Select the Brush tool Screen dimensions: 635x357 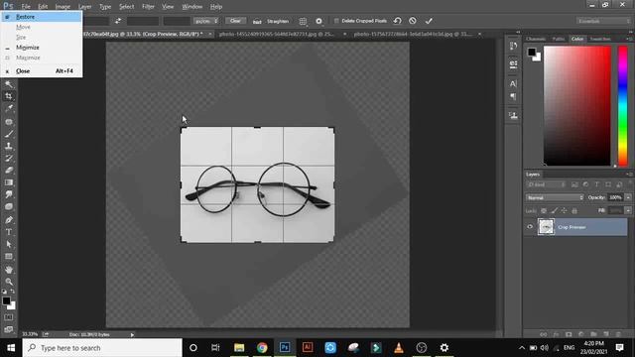9,134
